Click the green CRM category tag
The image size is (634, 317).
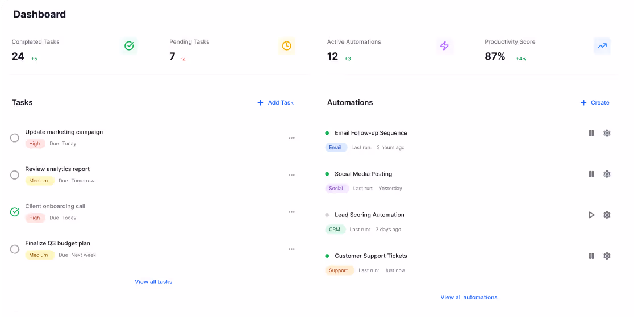pos(335,230)
